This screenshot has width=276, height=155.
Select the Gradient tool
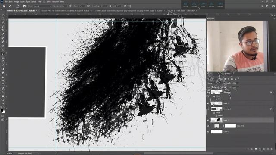[3, 69]
